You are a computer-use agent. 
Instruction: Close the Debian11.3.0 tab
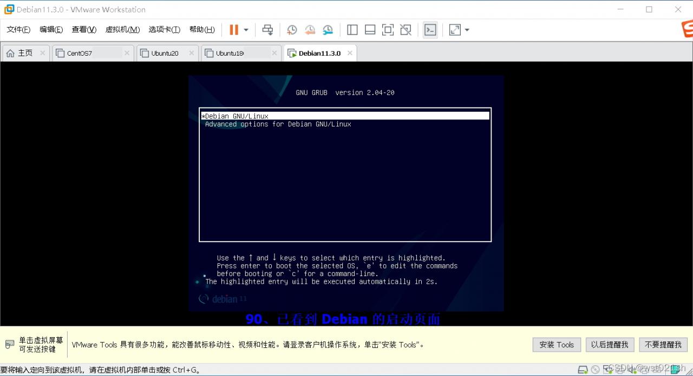pyautogui.click(x=350, y=53)
